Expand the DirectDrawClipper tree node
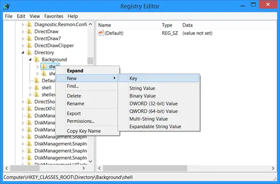This screenshot has height=184, width=280. (x=23, y=46)
